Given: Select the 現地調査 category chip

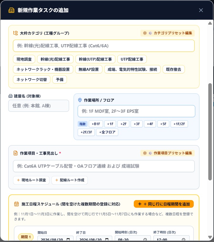Looking at the screenshot, I should pyautogui.click(x=24, y=59).
